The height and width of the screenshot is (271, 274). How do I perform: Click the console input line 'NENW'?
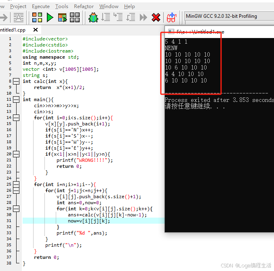coord(171,48)
